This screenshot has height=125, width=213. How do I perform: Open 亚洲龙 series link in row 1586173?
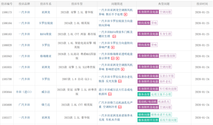46,12
